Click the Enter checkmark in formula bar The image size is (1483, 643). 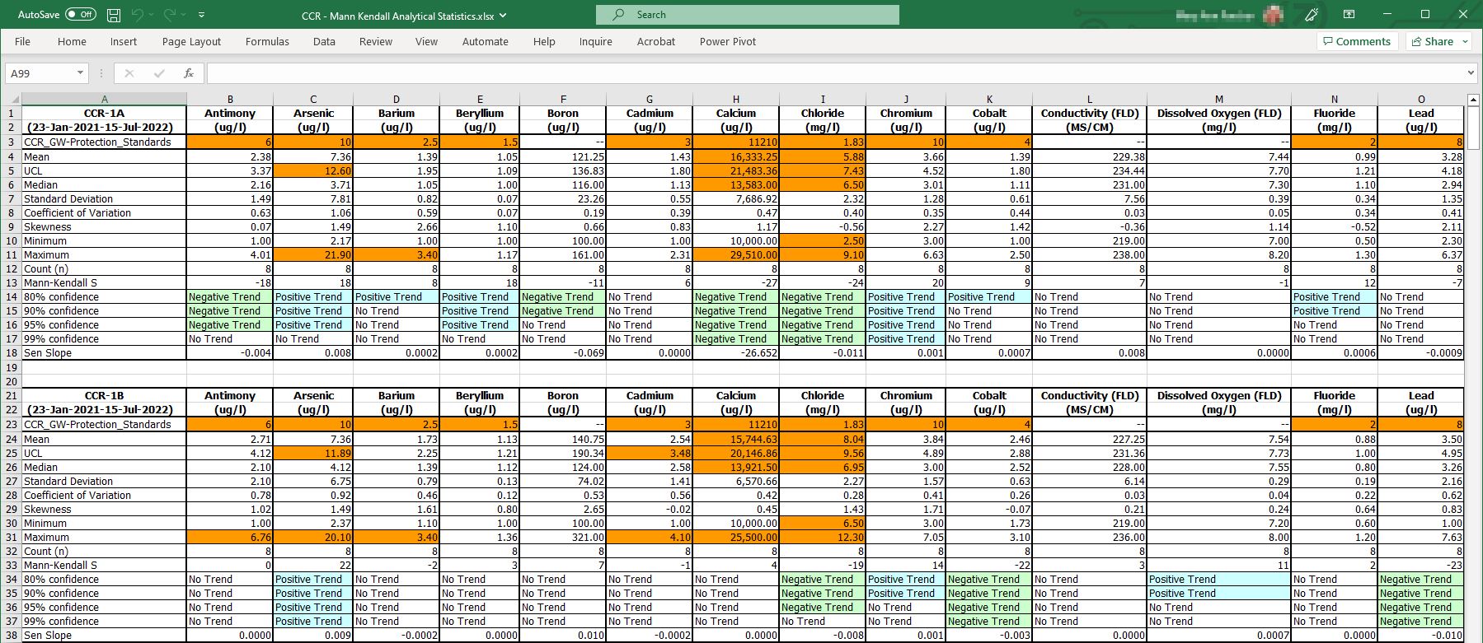(x=159, y=73)
